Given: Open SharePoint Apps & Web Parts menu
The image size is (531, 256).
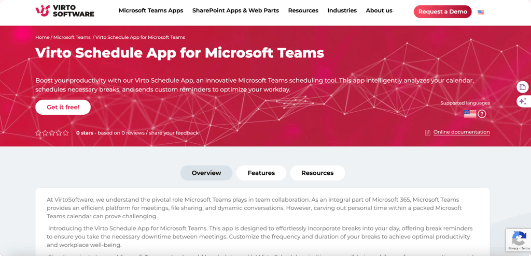Looking at the screenshot, I should 236,10.
